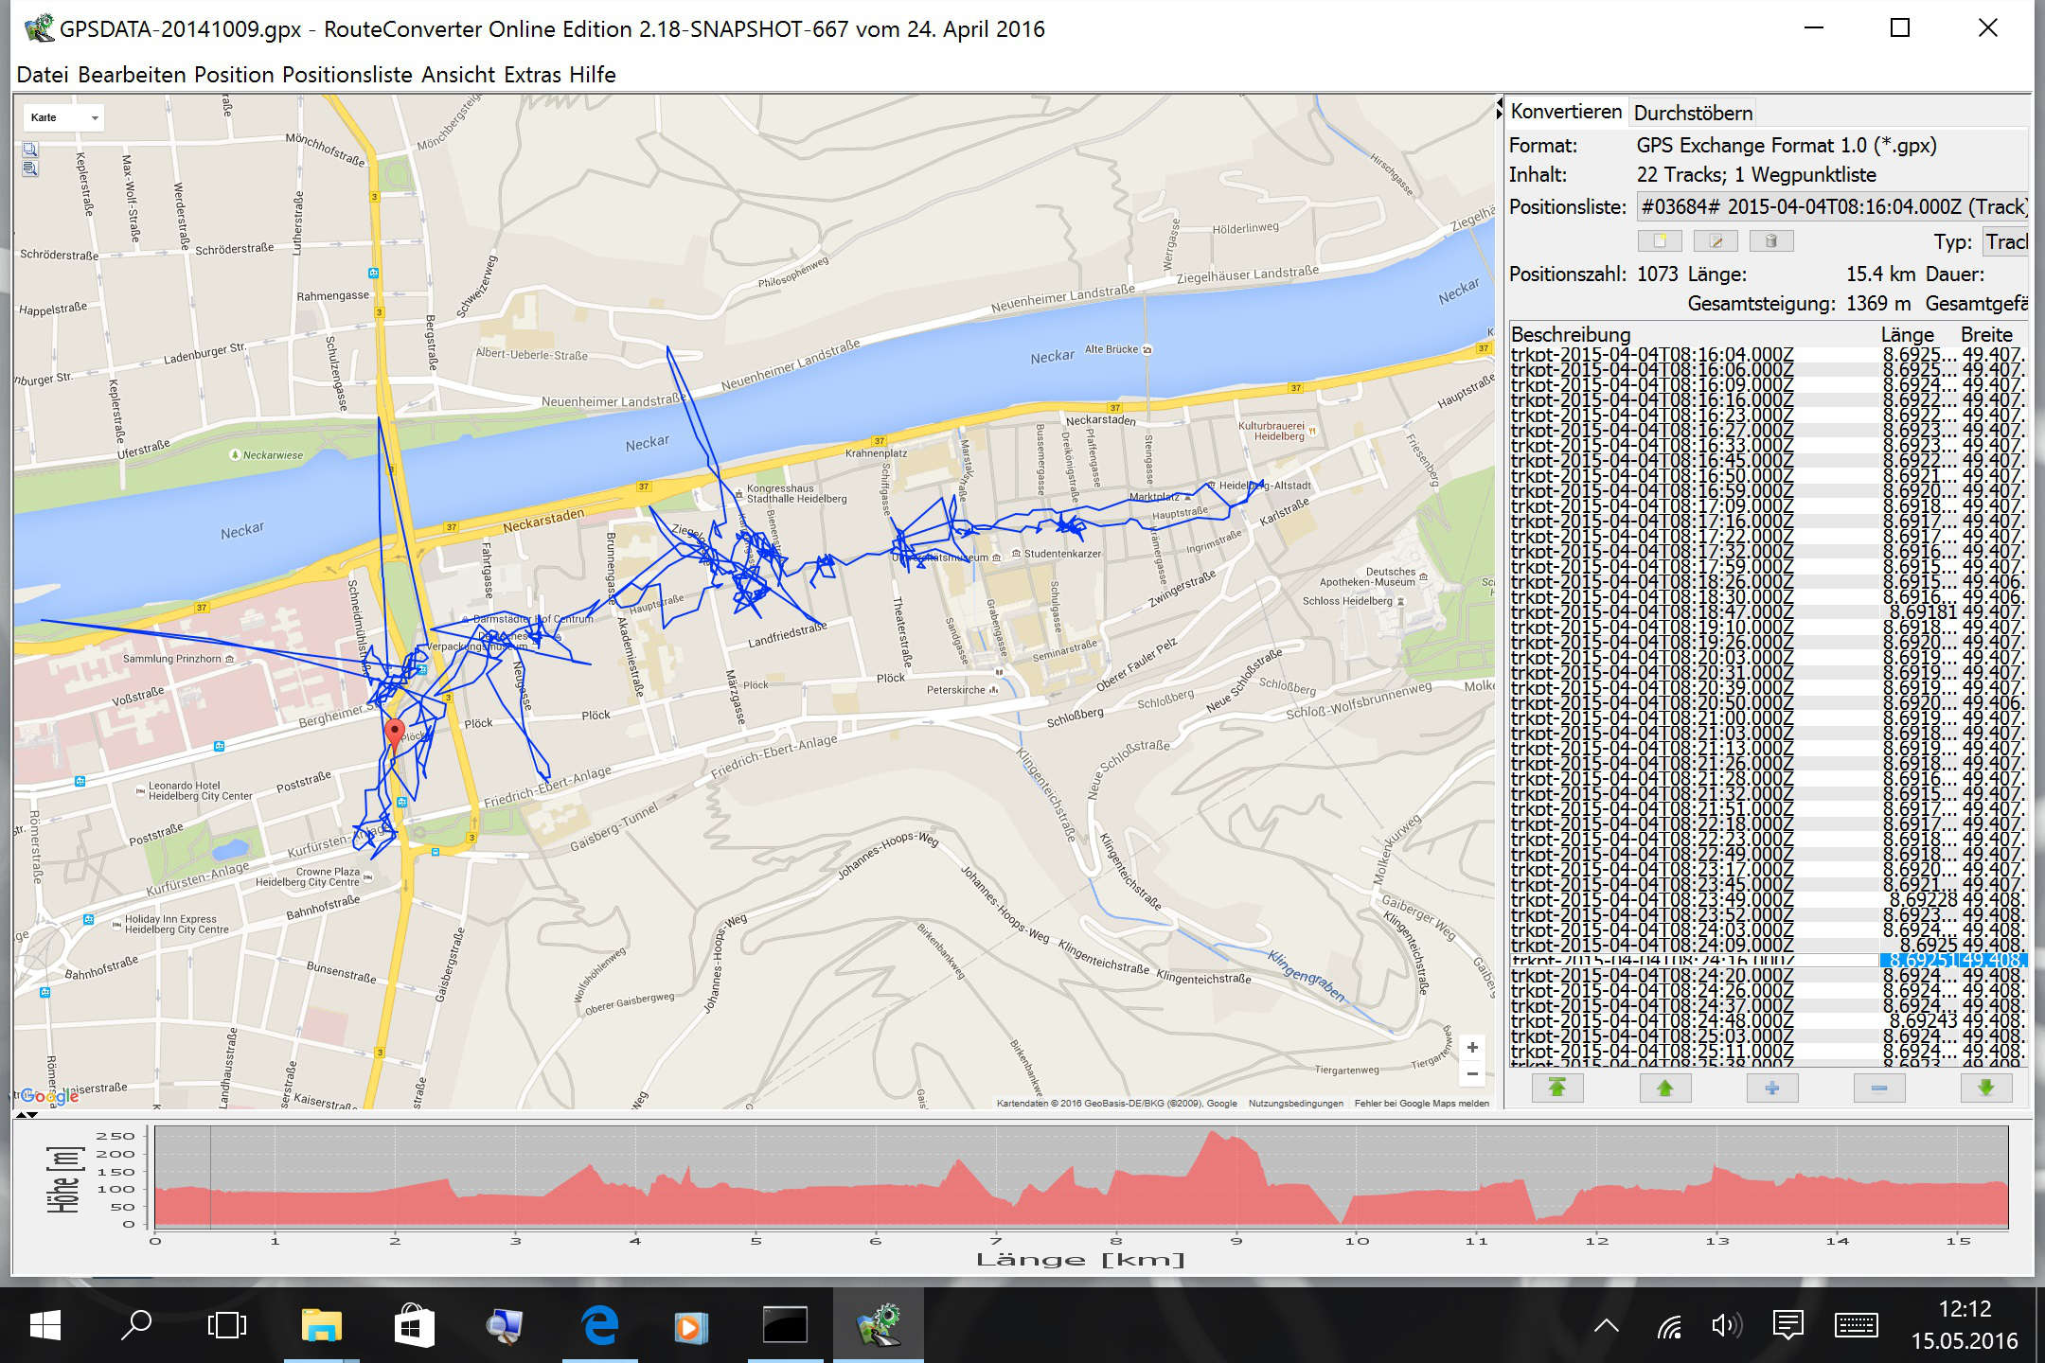This screenshot has height=1363, width=2045.
Task: Click the Nutzungsbedingungen link on the map
Action: tap(1295, 1103)
